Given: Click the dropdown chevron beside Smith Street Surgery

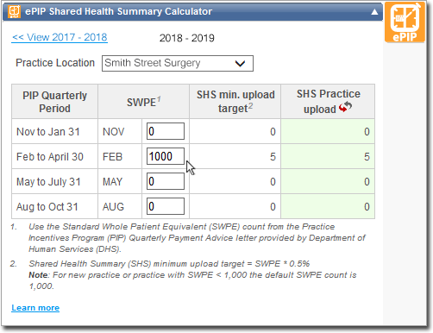Looking at the screenshot, I should tap(240, 63).
